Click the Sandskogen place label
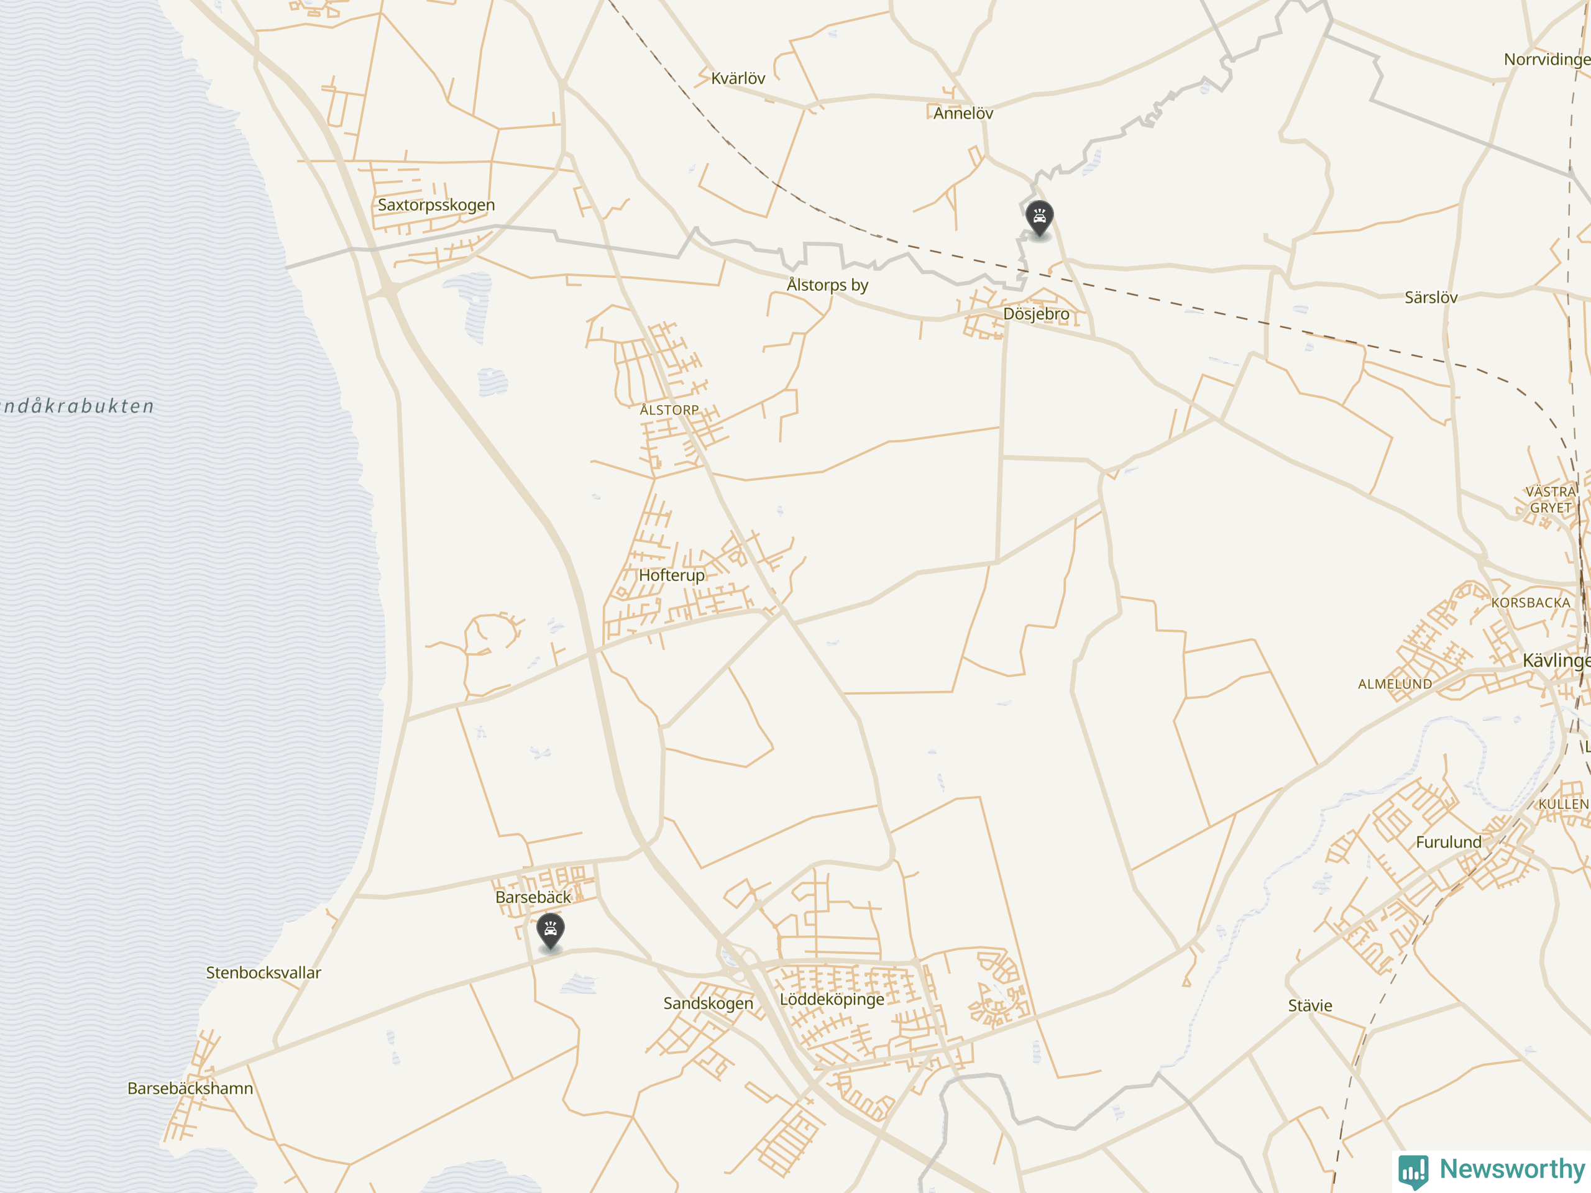Screen dimensions: 1591x1193 [x=708, y=1003]
